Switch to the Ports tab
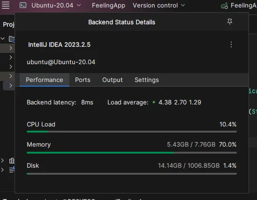This screenshot has height=200, width=257. [83, 80]
